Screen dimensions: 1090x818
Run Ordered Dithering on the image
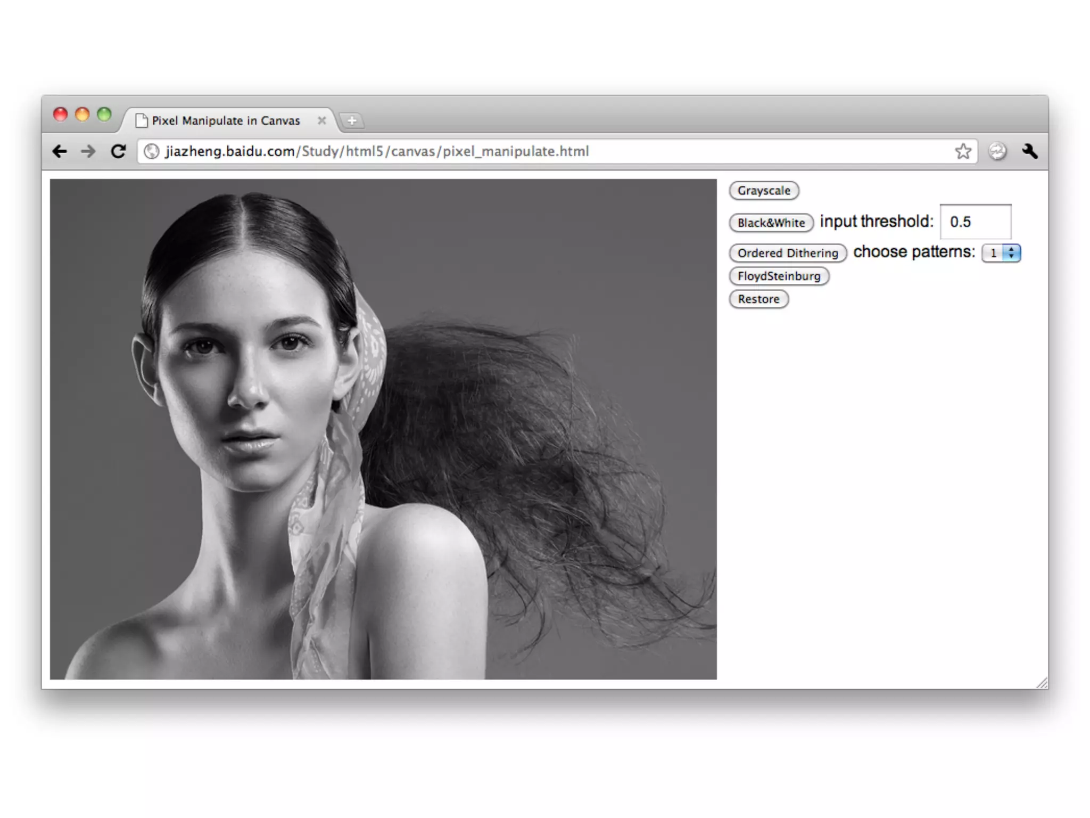click(787, 253)
